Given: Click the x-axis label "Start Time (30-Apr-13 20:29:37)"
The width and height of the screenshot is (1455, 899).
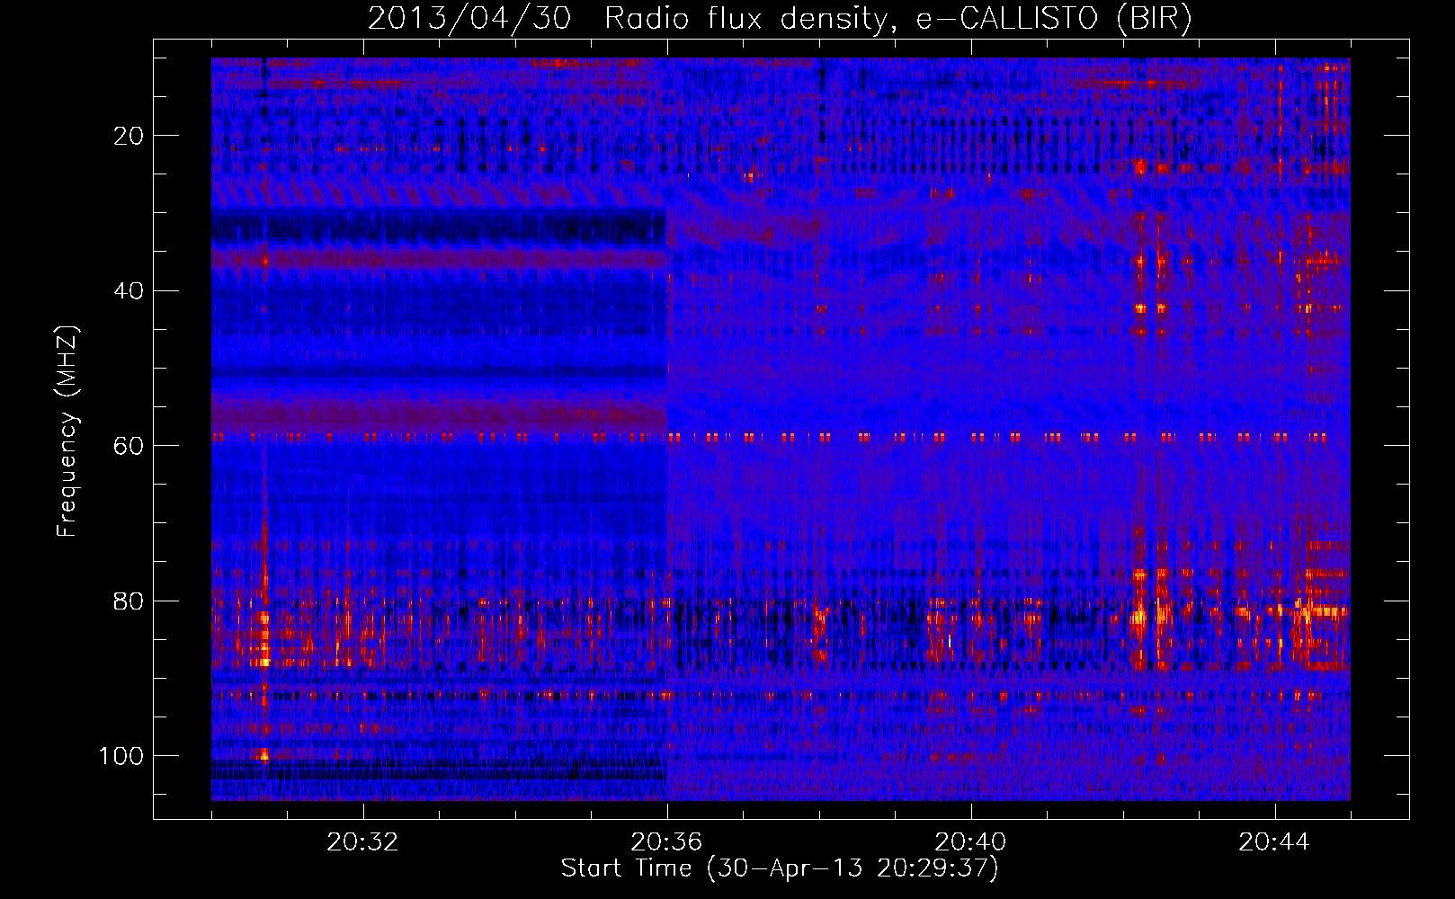Looking at the screenshot, I should [x=780, y=868].
